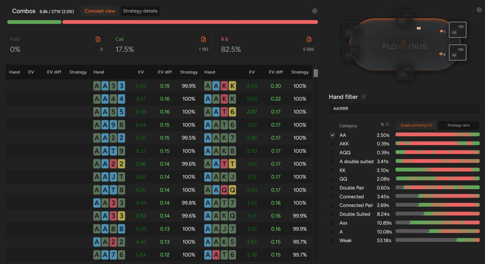The image size is (485, 264).
Task: Uncheck the AA category checkbox
Action: tap(333, 135)
